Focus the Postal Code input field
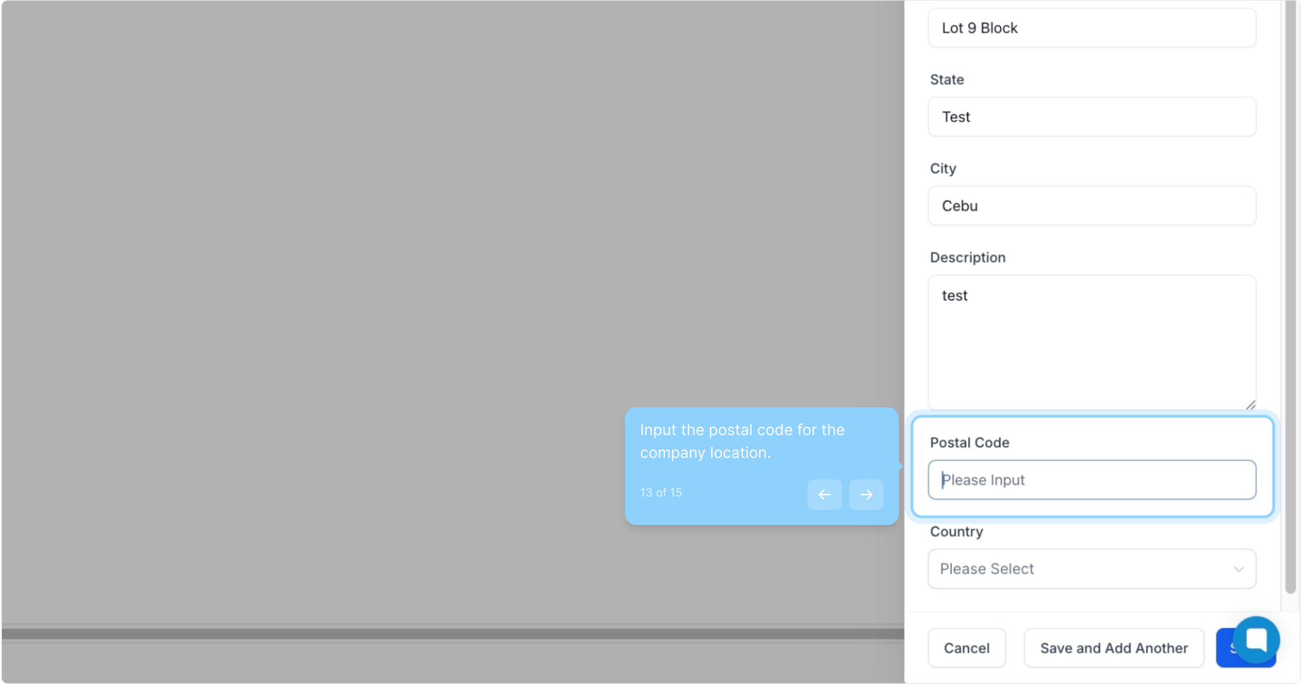 coord(1092,480)
